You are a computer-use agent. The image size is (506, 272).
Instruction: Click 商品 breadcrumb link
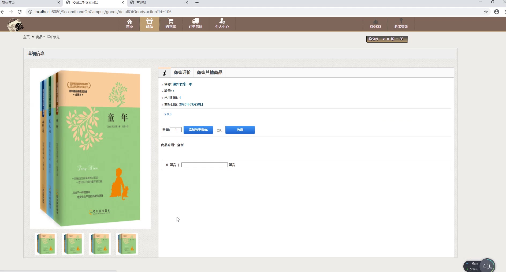tap(39, 37)
